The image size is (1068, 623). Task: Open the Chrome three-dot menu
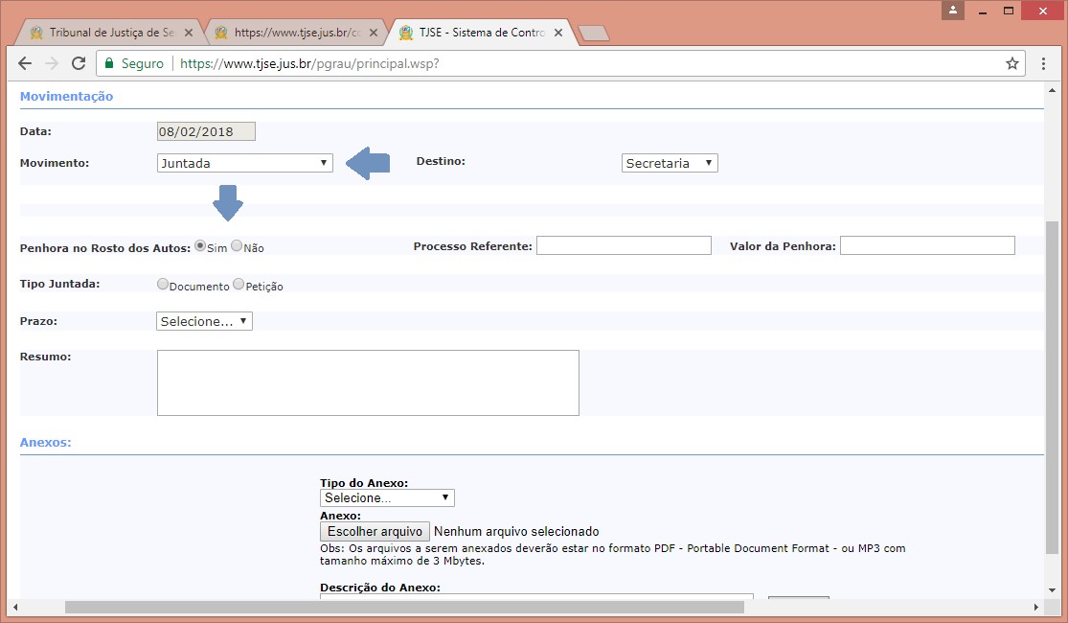pyautogui.click(x=1044, y=63)
